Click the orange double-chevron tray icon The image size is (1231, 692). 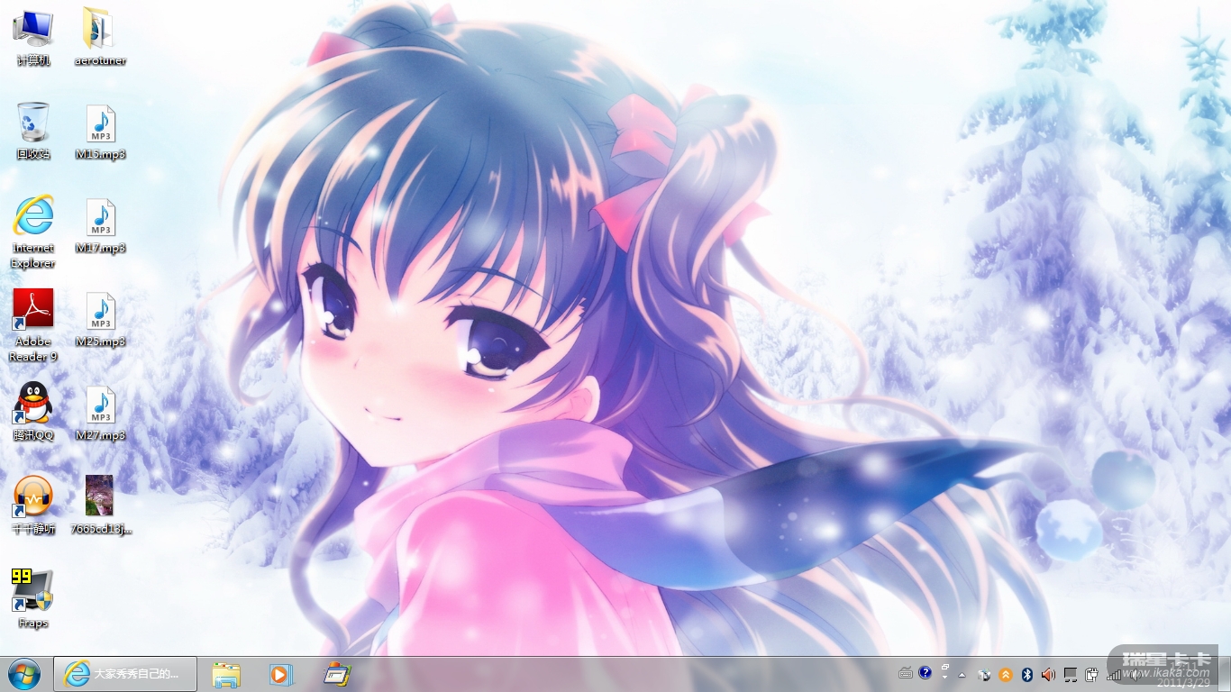(1005, 674)
